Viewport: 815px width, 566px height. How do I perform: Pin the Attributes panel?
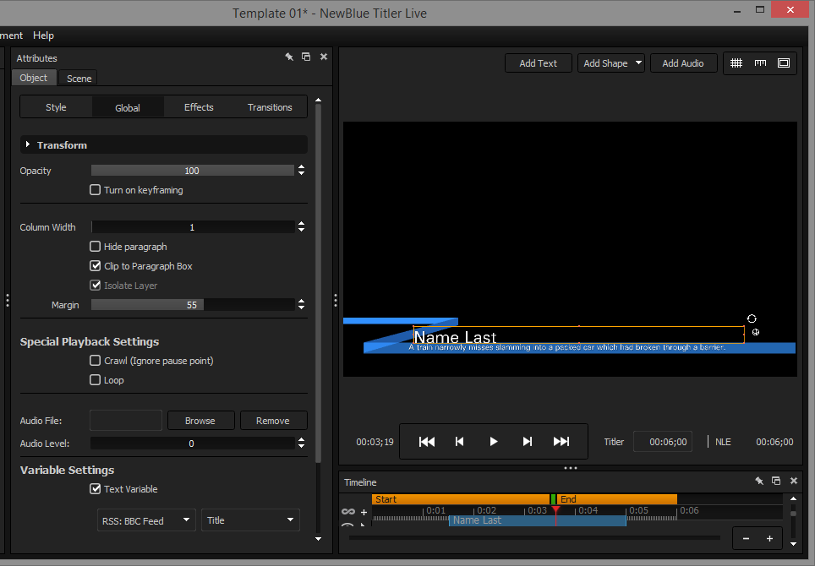(x=288, y=57)
